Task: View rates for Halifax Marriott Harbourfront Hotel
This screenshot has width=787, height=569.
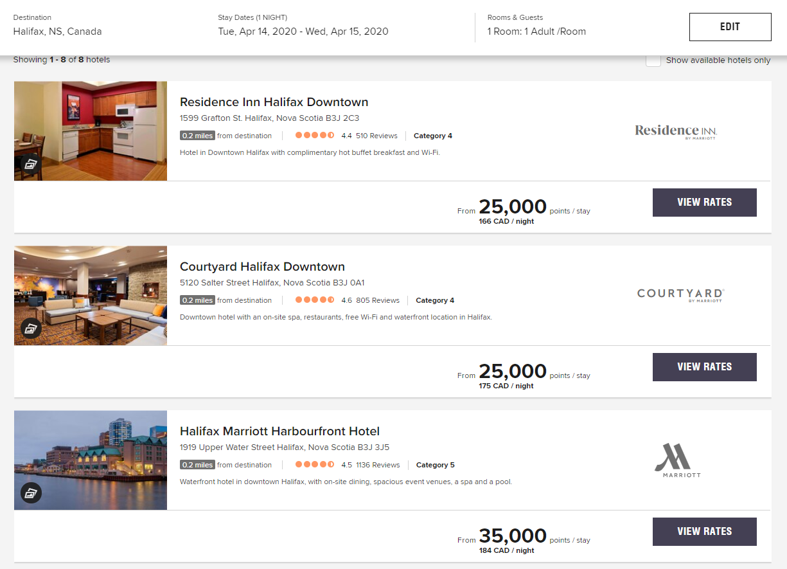Action: tap(704, 532)
